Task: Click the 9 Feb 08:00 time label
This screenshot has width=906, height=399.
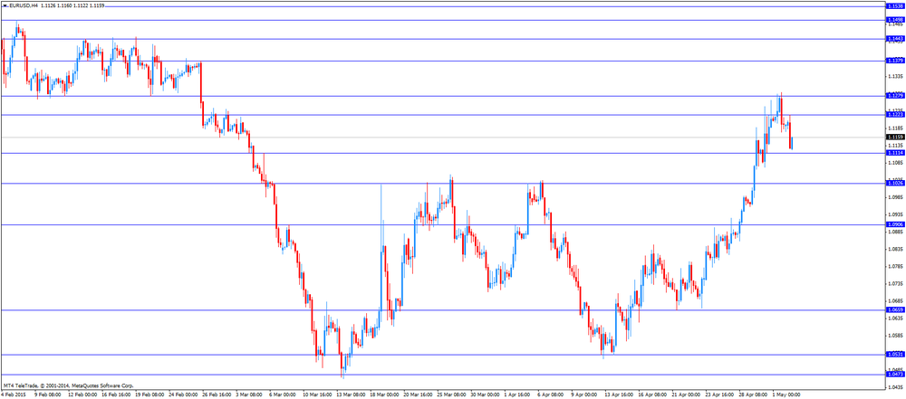Action: pos(47,395)
